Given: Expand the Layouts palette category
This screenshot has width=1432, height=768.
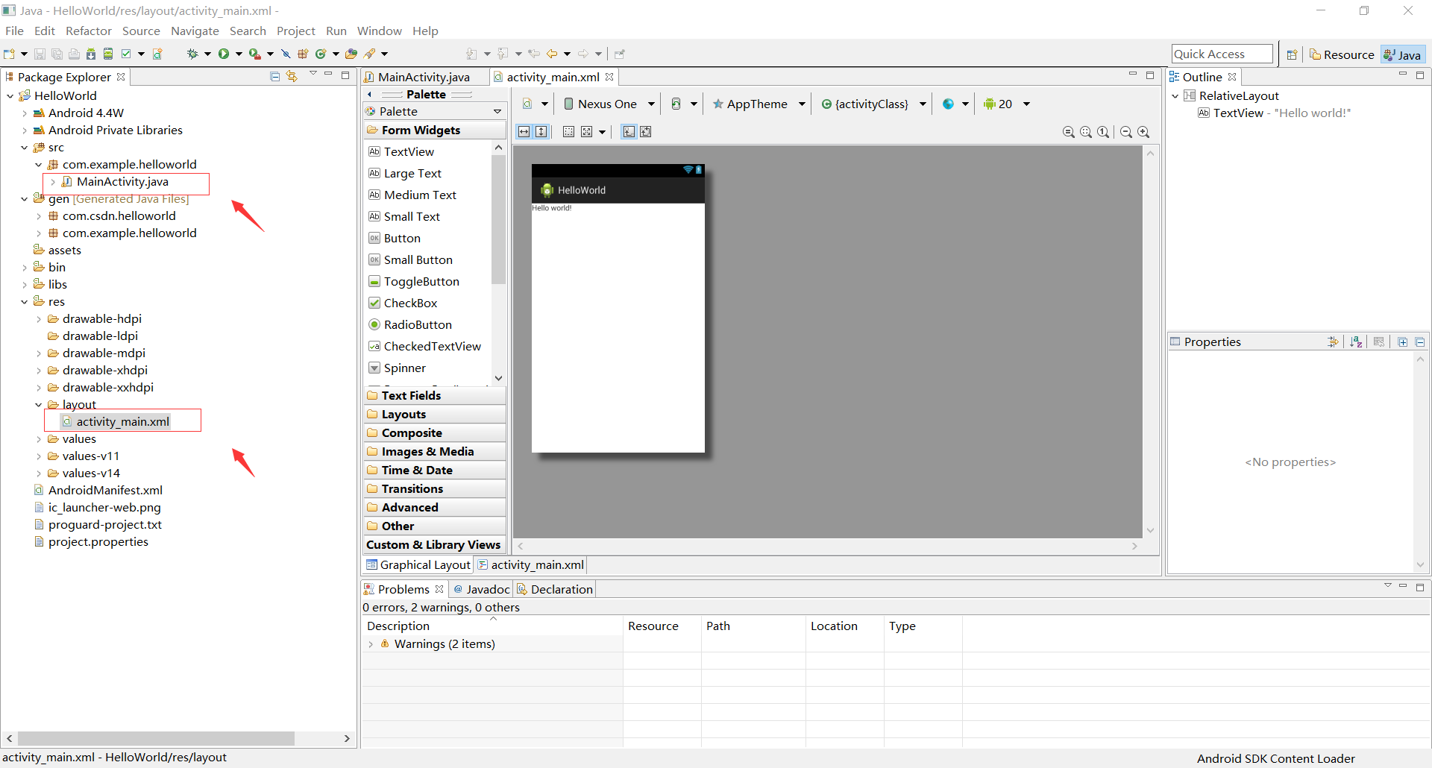Looking at the screenshot, I should pos(435,414).
